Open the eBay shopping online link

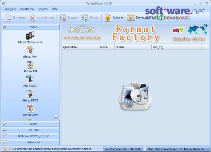(189, 39)
